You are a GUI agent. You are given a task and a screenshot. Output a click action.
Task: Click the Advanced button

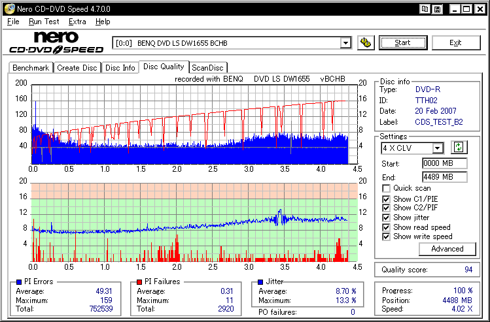pos(447,249)
